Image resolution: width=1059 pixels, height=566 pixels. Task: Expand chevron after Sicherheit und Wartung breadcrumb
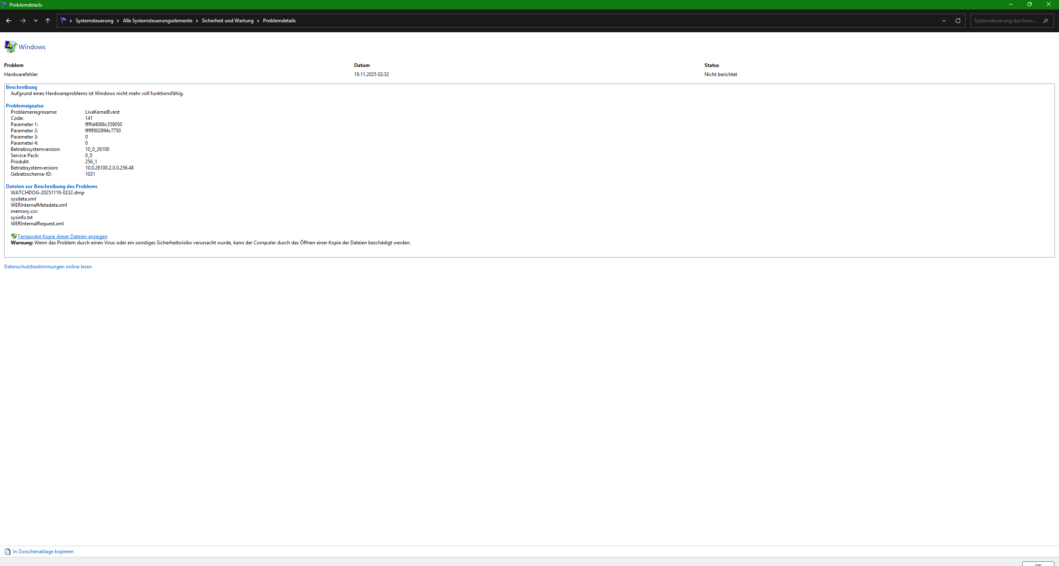pyautogui.click(x=258, y=21)
